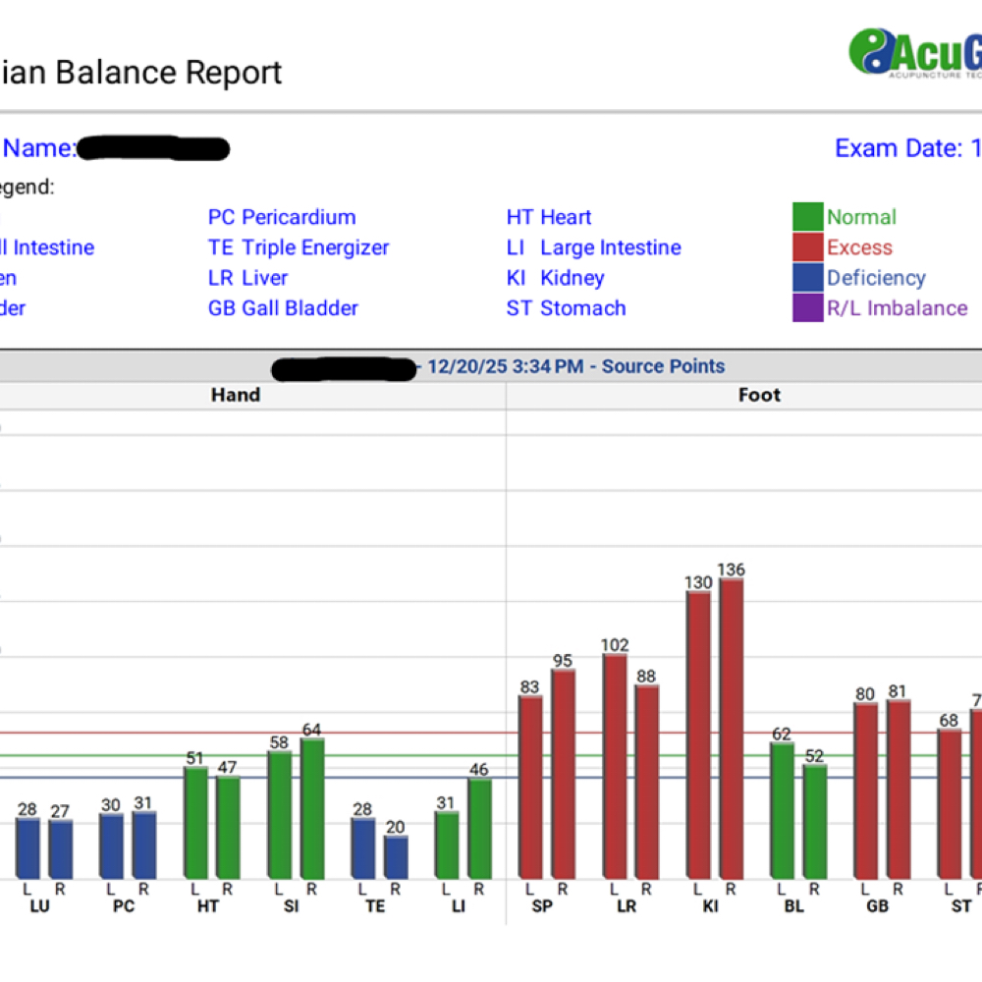This screenshot has height=982, width=982.
Task: Click the PC Pericardium legend entry
Action: coord(282,217)
